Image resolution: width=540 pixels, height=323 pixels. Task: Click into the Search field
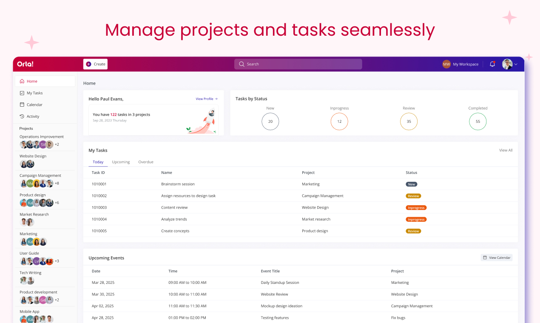click(298, 64)
